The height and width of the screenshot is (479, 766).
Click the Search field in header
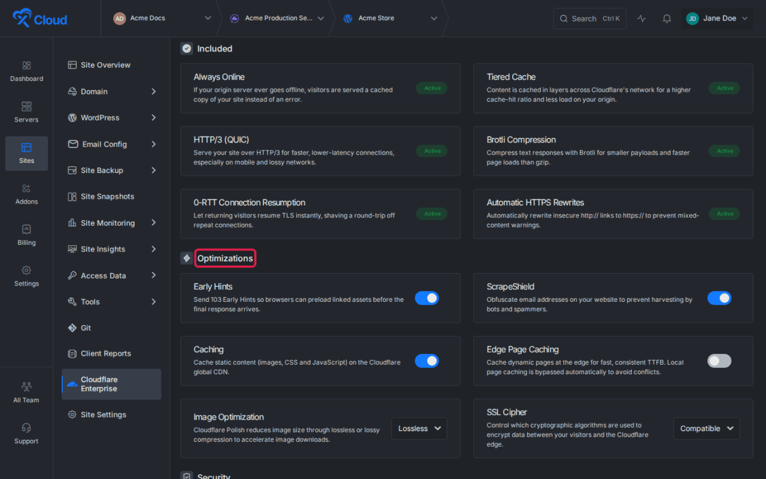pyautogui.click(x=589, y=19)
